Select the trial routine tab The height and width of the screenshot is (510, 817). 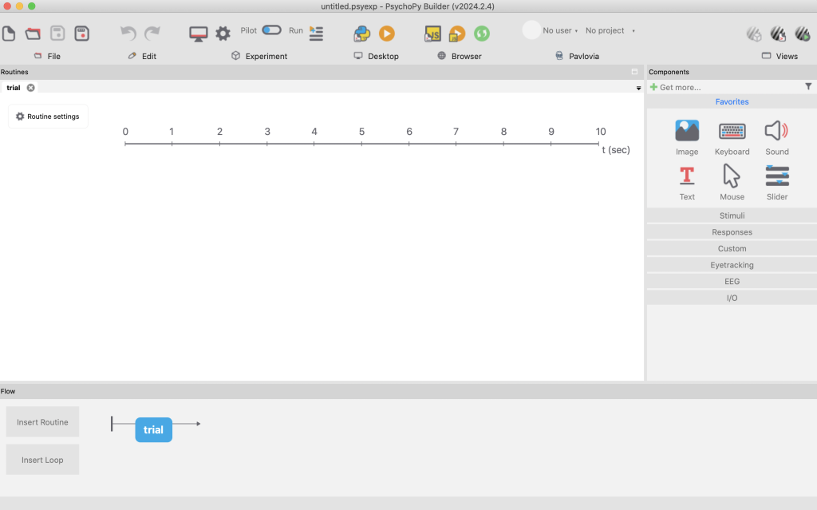tap(14, 88)
